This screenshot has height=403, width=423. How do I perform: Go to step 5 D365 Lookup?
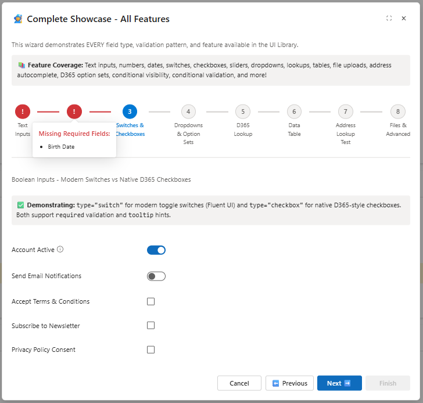point(243,111)
